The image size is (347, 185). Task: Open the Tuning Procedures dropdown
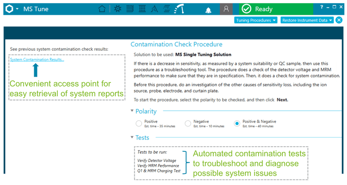coord(255,20)
